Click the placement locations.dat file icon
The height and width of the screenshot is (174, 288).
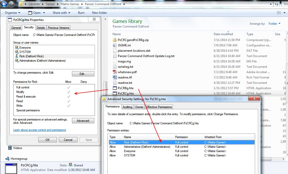[x=115, y=50]
